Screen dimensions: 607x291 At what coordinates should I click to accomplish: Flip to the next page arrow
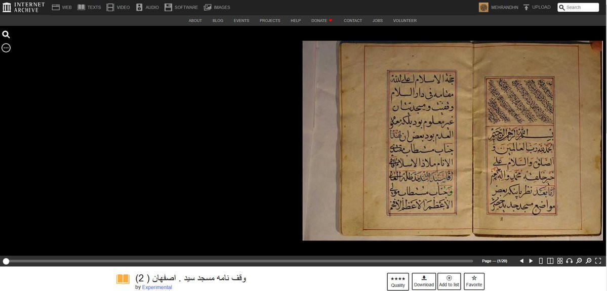531,261
